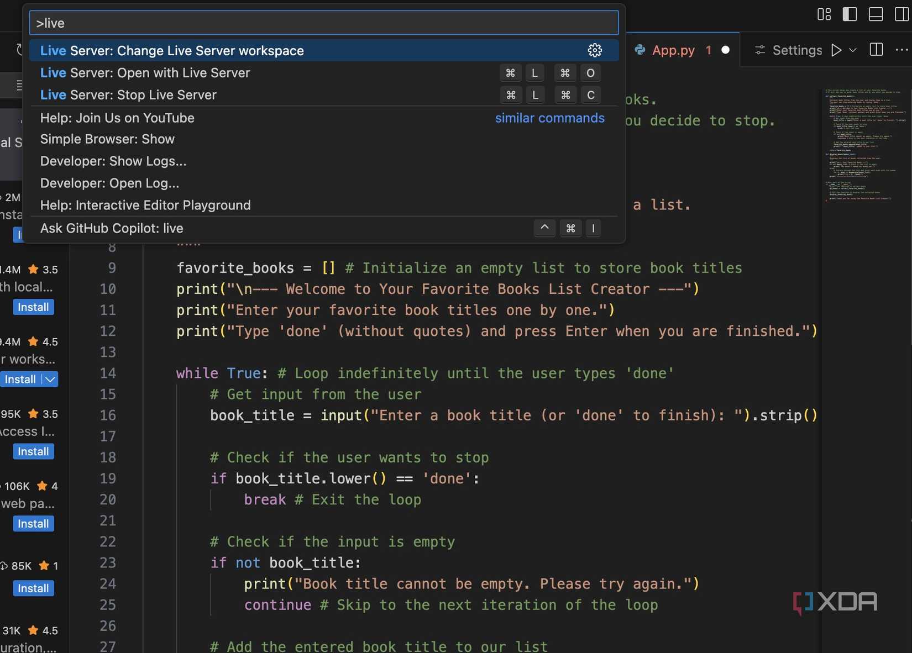Click inside the command palette input field
Viewport: 912px width, 653px height.
click(323, 23)
